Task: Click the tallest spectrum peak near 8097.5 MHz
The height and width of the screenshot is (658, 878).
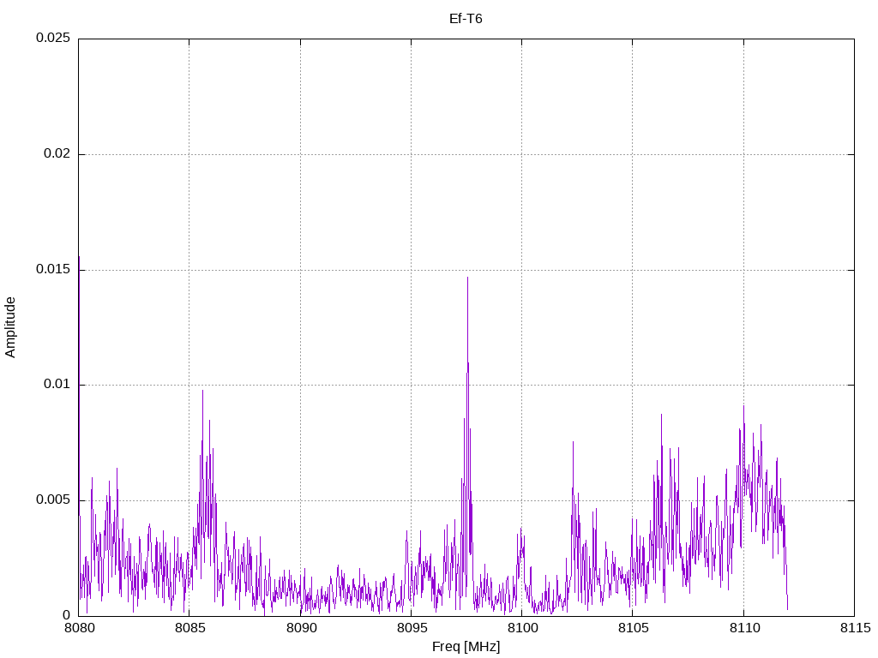Action: click(467, 278)
